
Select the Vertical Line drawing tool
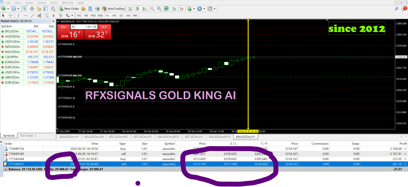click(18, 16)
